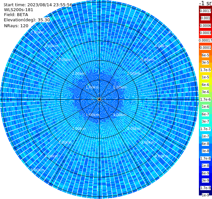
Task: Select the 4.00km range label in upper-right quadrant
Action: point(161,46)
